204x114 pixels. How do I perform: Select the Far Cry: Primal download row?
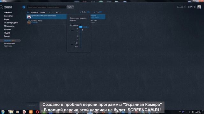coord(66,22)
